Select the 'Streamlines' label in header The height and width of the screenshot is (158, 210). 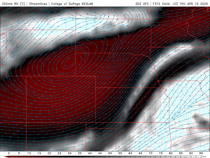point(38,4)
